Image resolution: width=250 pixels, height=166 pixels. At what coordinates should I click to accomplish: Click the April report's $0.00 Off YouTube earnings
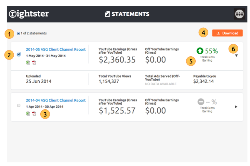tap(155, 111)
